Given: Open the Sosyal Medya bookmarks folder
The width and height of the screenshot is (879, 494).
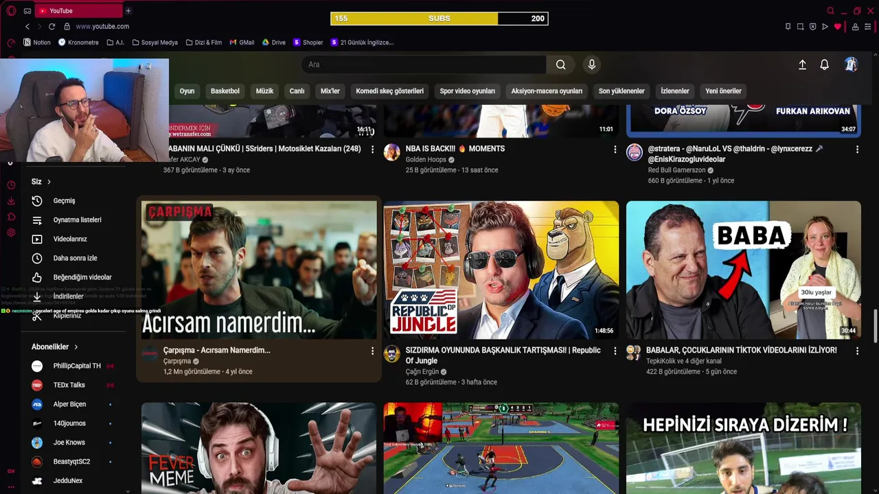Looking at the screenshot, I should [x=154, y=43].
